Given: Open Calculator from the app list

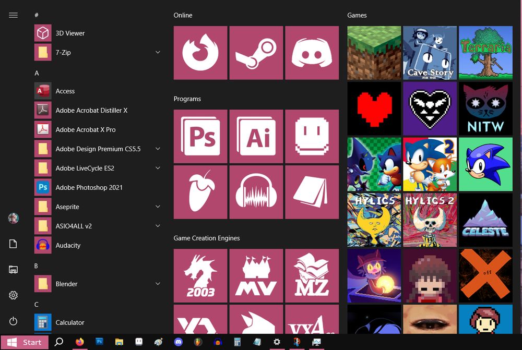Looking at the screenshot, I should (x=99, y=322).
